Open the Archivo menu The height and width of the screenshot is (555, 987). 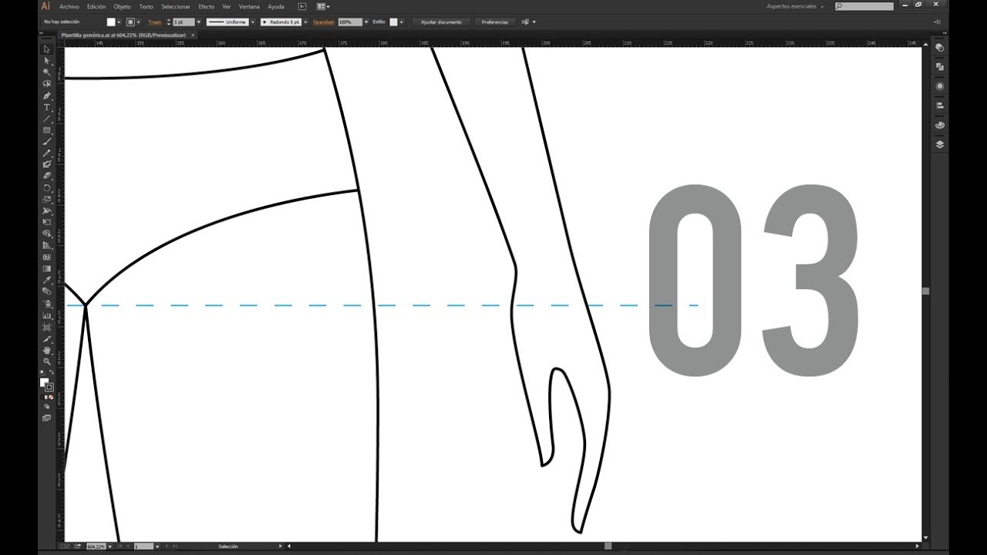pyautogui.click(x=69, y=6)
